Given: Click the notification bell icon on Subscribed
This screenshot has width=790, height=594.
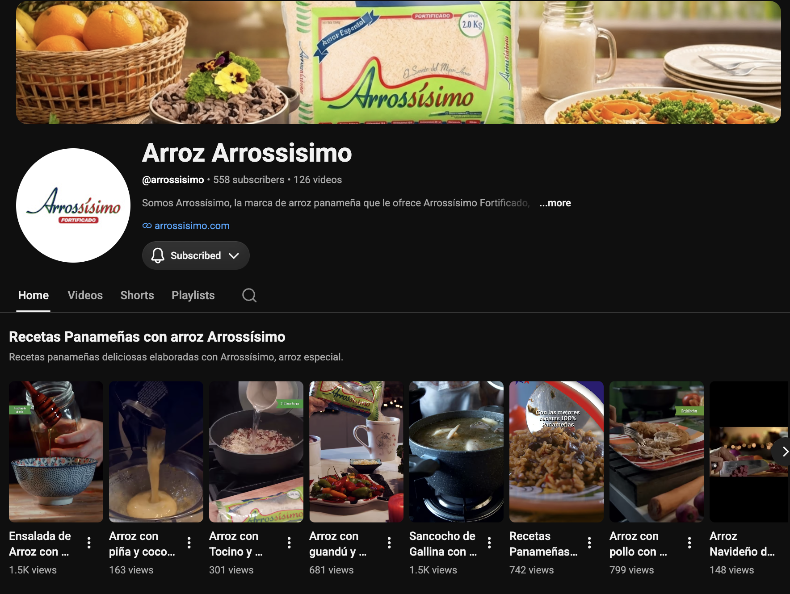Looking at the screenshot, I should [158, 255].
